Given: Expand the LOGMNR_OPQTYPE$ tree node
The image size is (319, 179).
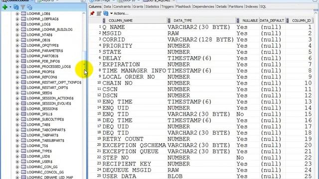Looking at the screenshot, I should point(17,45).
